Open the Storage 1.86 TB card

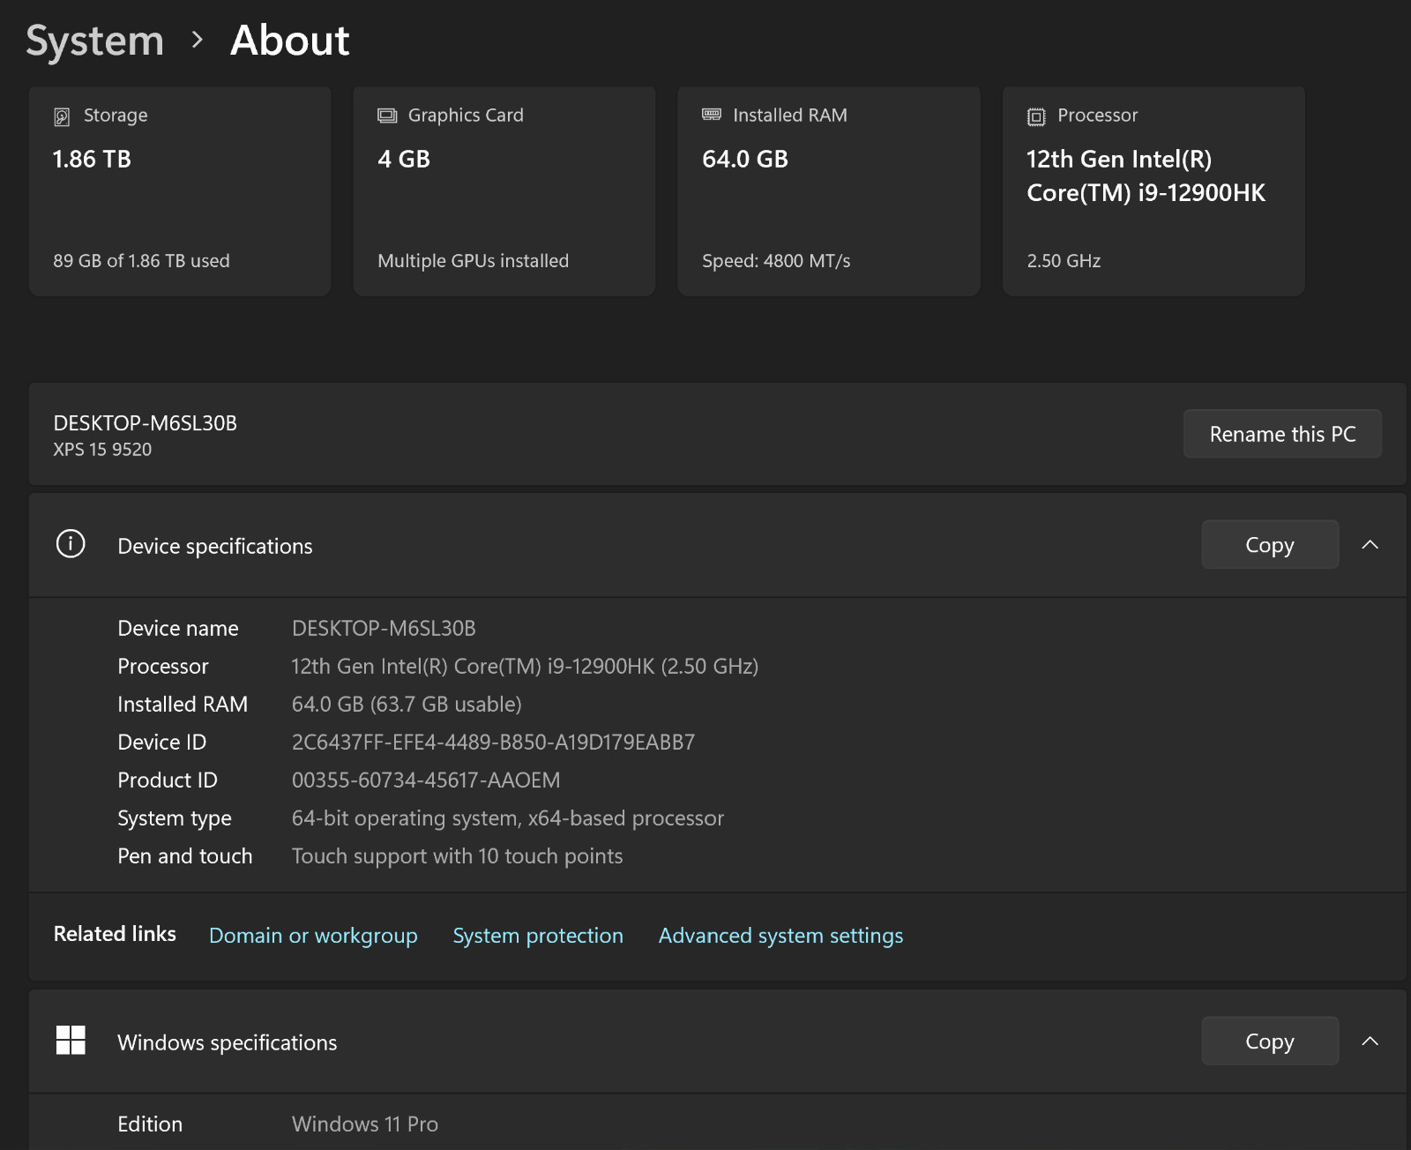tap(180, 191)
